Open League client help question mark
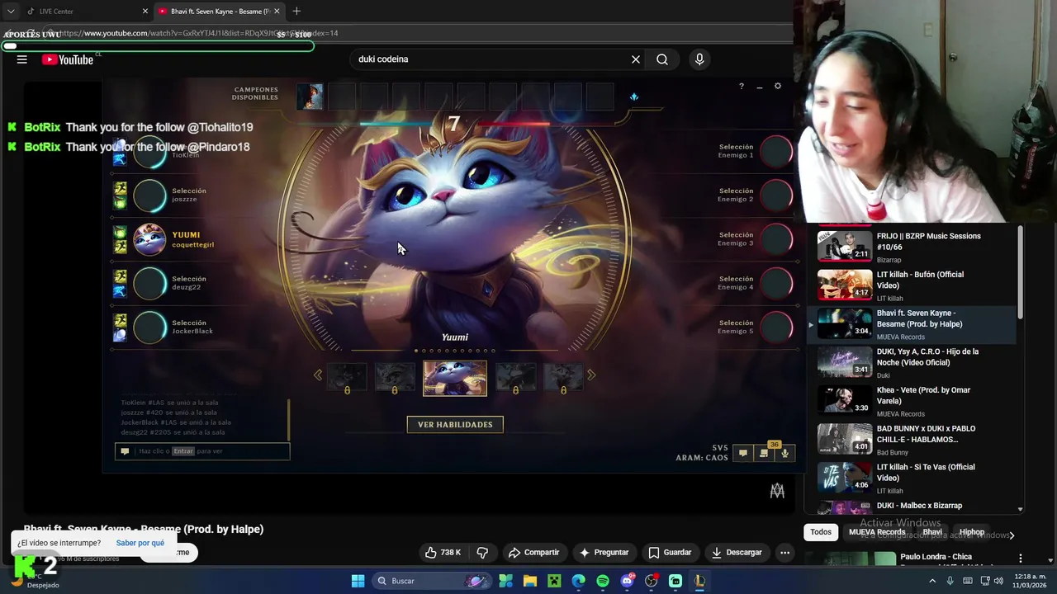Screen dimensions: 1057x594 [x=741, y=86]
